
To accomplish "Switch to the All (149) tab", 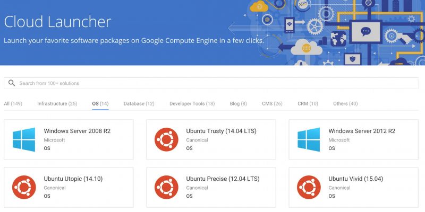I will [13, 103].
